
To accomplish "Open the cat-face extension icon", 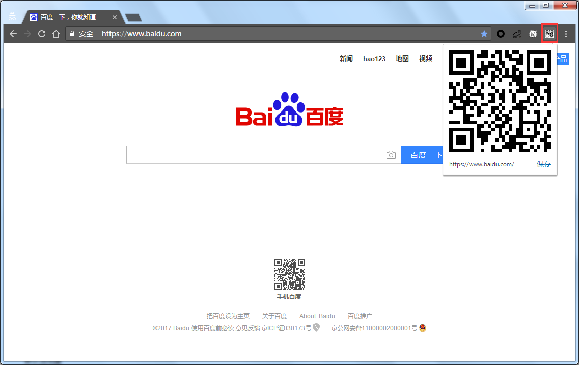I will point(533,34).
